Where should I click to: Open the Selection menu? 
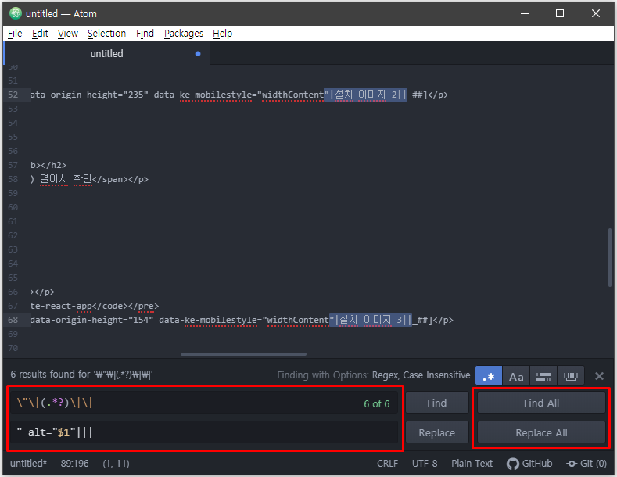point(106,34)
